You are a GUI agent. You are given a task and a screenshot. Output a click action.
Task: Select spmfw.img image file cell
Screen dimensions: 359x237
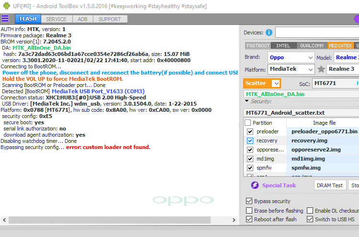tap(323, 168)
